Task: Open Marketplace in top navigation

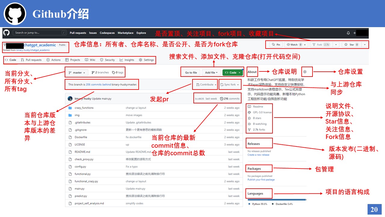Action: (x=126, y=33)
